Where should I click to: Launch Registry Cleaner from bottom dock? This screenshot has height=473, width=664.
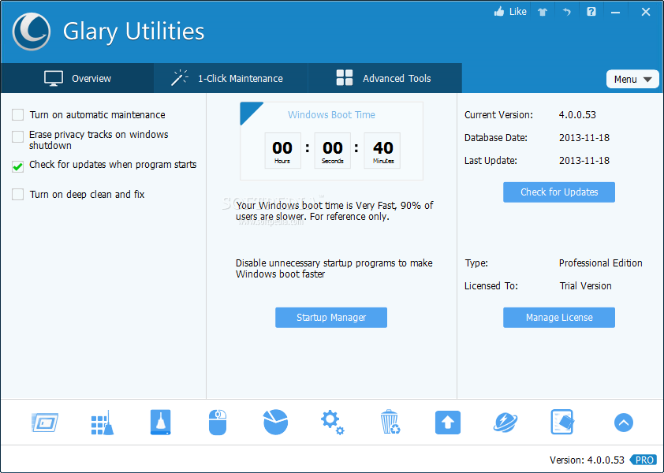pos(103,423)
